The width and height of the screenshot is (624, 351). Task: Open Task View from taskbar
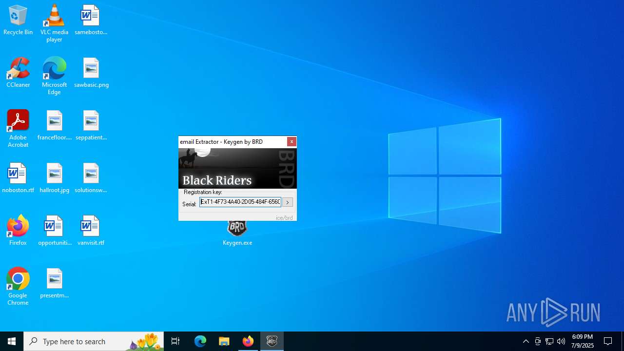pyautogui.click(x=175, y=341)
